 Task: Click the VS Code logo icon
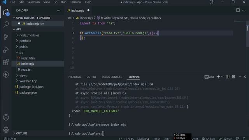(x=4, y=2)
